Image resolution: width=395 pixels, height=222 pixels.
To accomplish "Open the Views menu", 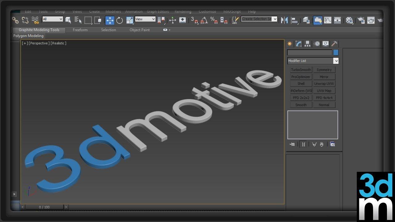I will [77, 11].
